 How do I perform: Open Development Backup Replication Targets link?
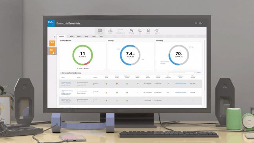tap(180, 92)
